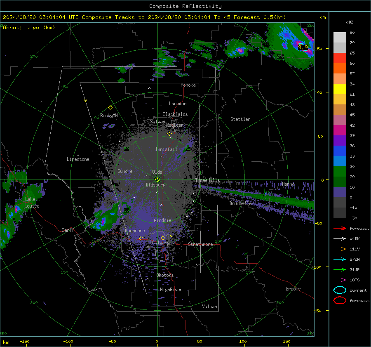371x347 pixels.
Task: Click the magenta 18TS track arrow
Action: tap(340, 280)
